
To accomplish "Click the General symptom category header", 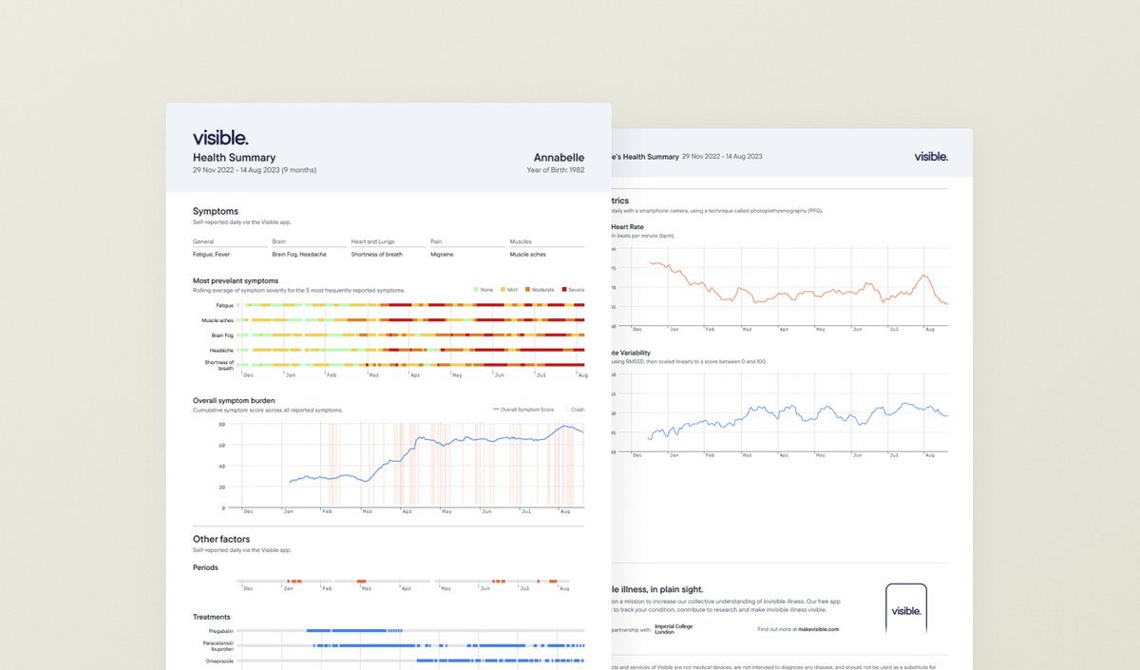I will [203, 242].
